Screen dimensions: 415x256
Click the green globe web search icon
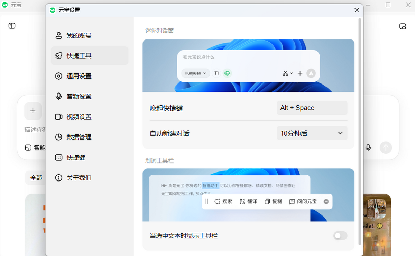(227, 73)
